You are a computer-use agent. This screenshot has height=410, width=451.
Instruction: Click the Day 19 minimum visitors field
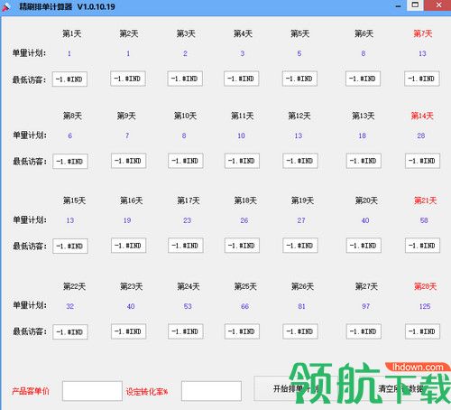pyautogui.click(x=300, y=246)
